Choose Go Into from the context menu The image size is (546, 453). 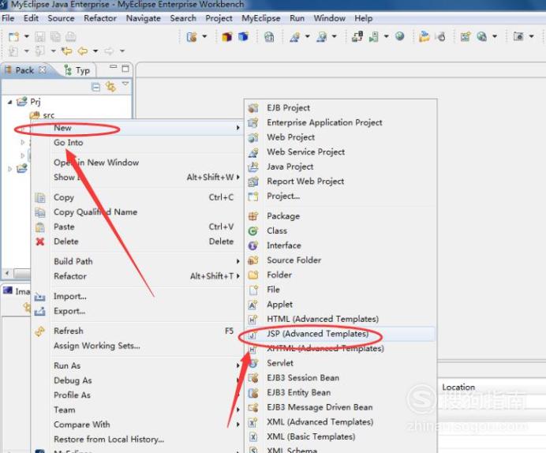tap(137, 142)
